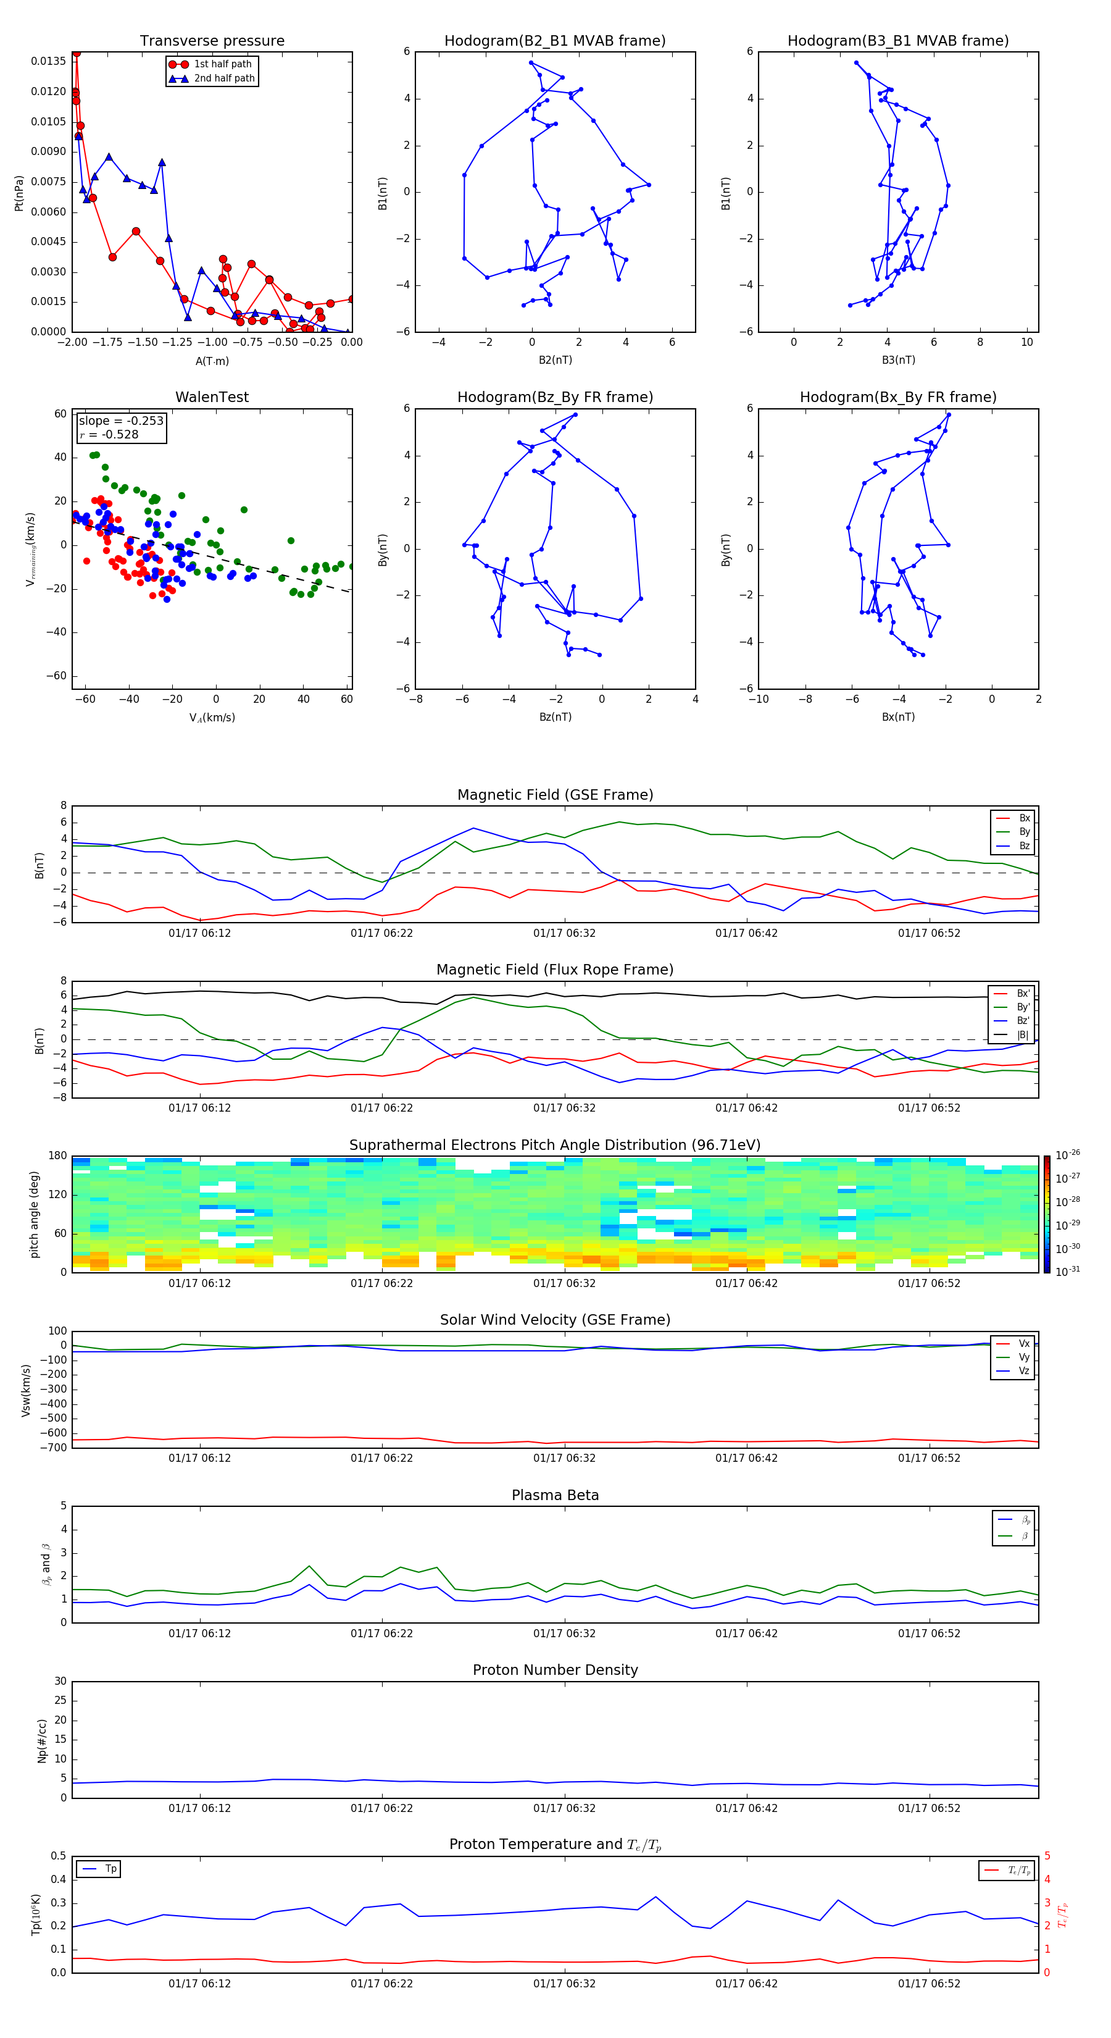
Task: Click the 'Vy' legend entry
Action: 1013,1357
